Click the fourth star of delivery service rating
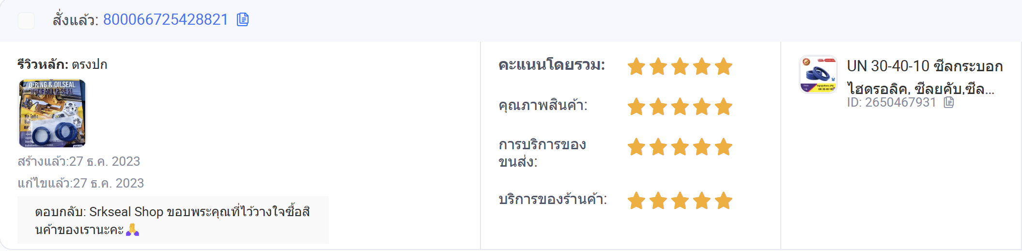 tap(701, 147)
